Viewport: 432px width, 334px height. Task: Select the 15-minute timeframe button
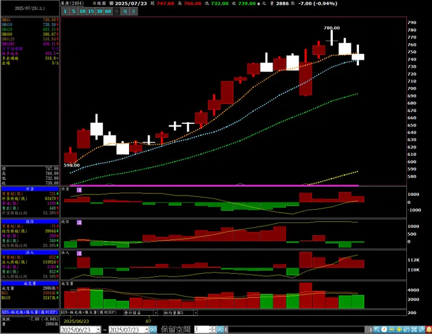coord(91,11)
